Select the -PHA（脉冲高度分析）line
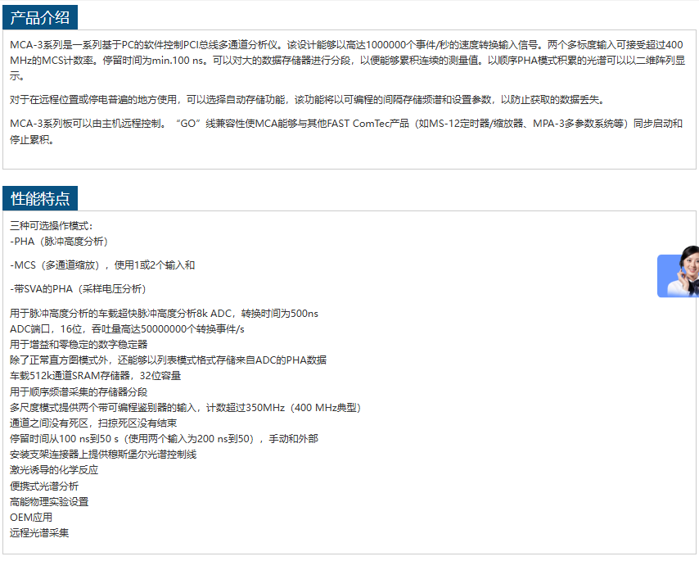 (59, 242)
